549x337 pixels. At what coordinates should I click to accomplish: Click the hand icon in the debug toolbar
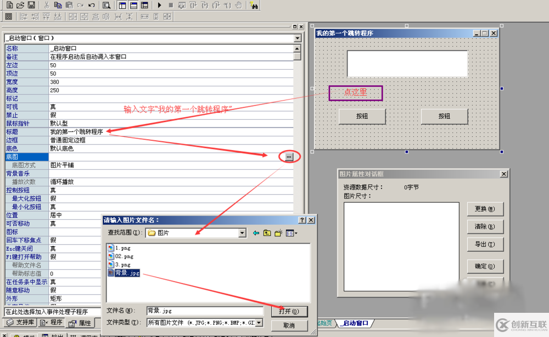239,5
